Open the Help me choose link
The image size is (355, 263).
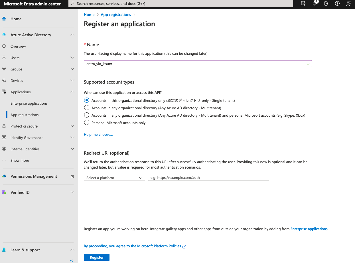point(98,134)
